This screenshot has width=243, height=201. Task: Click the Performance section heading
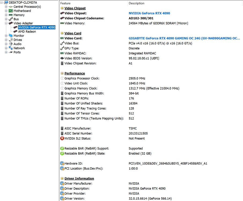(x=75, y=73)
